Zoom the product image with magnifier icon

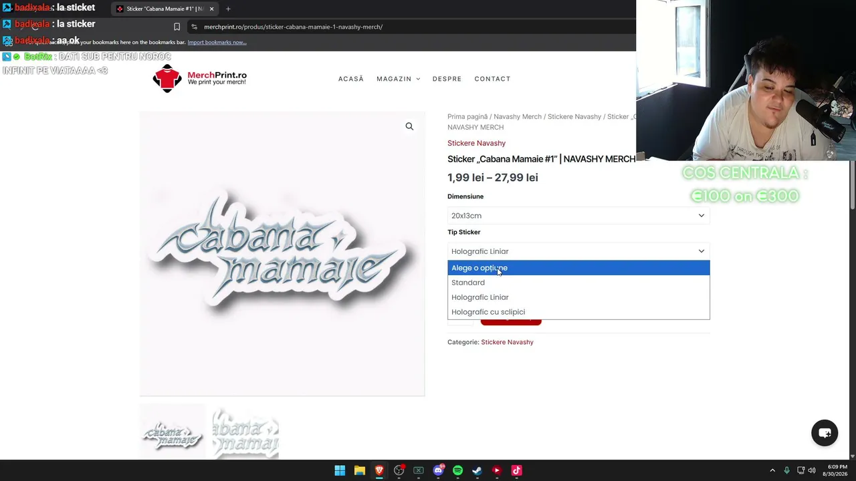click(409, 126)
